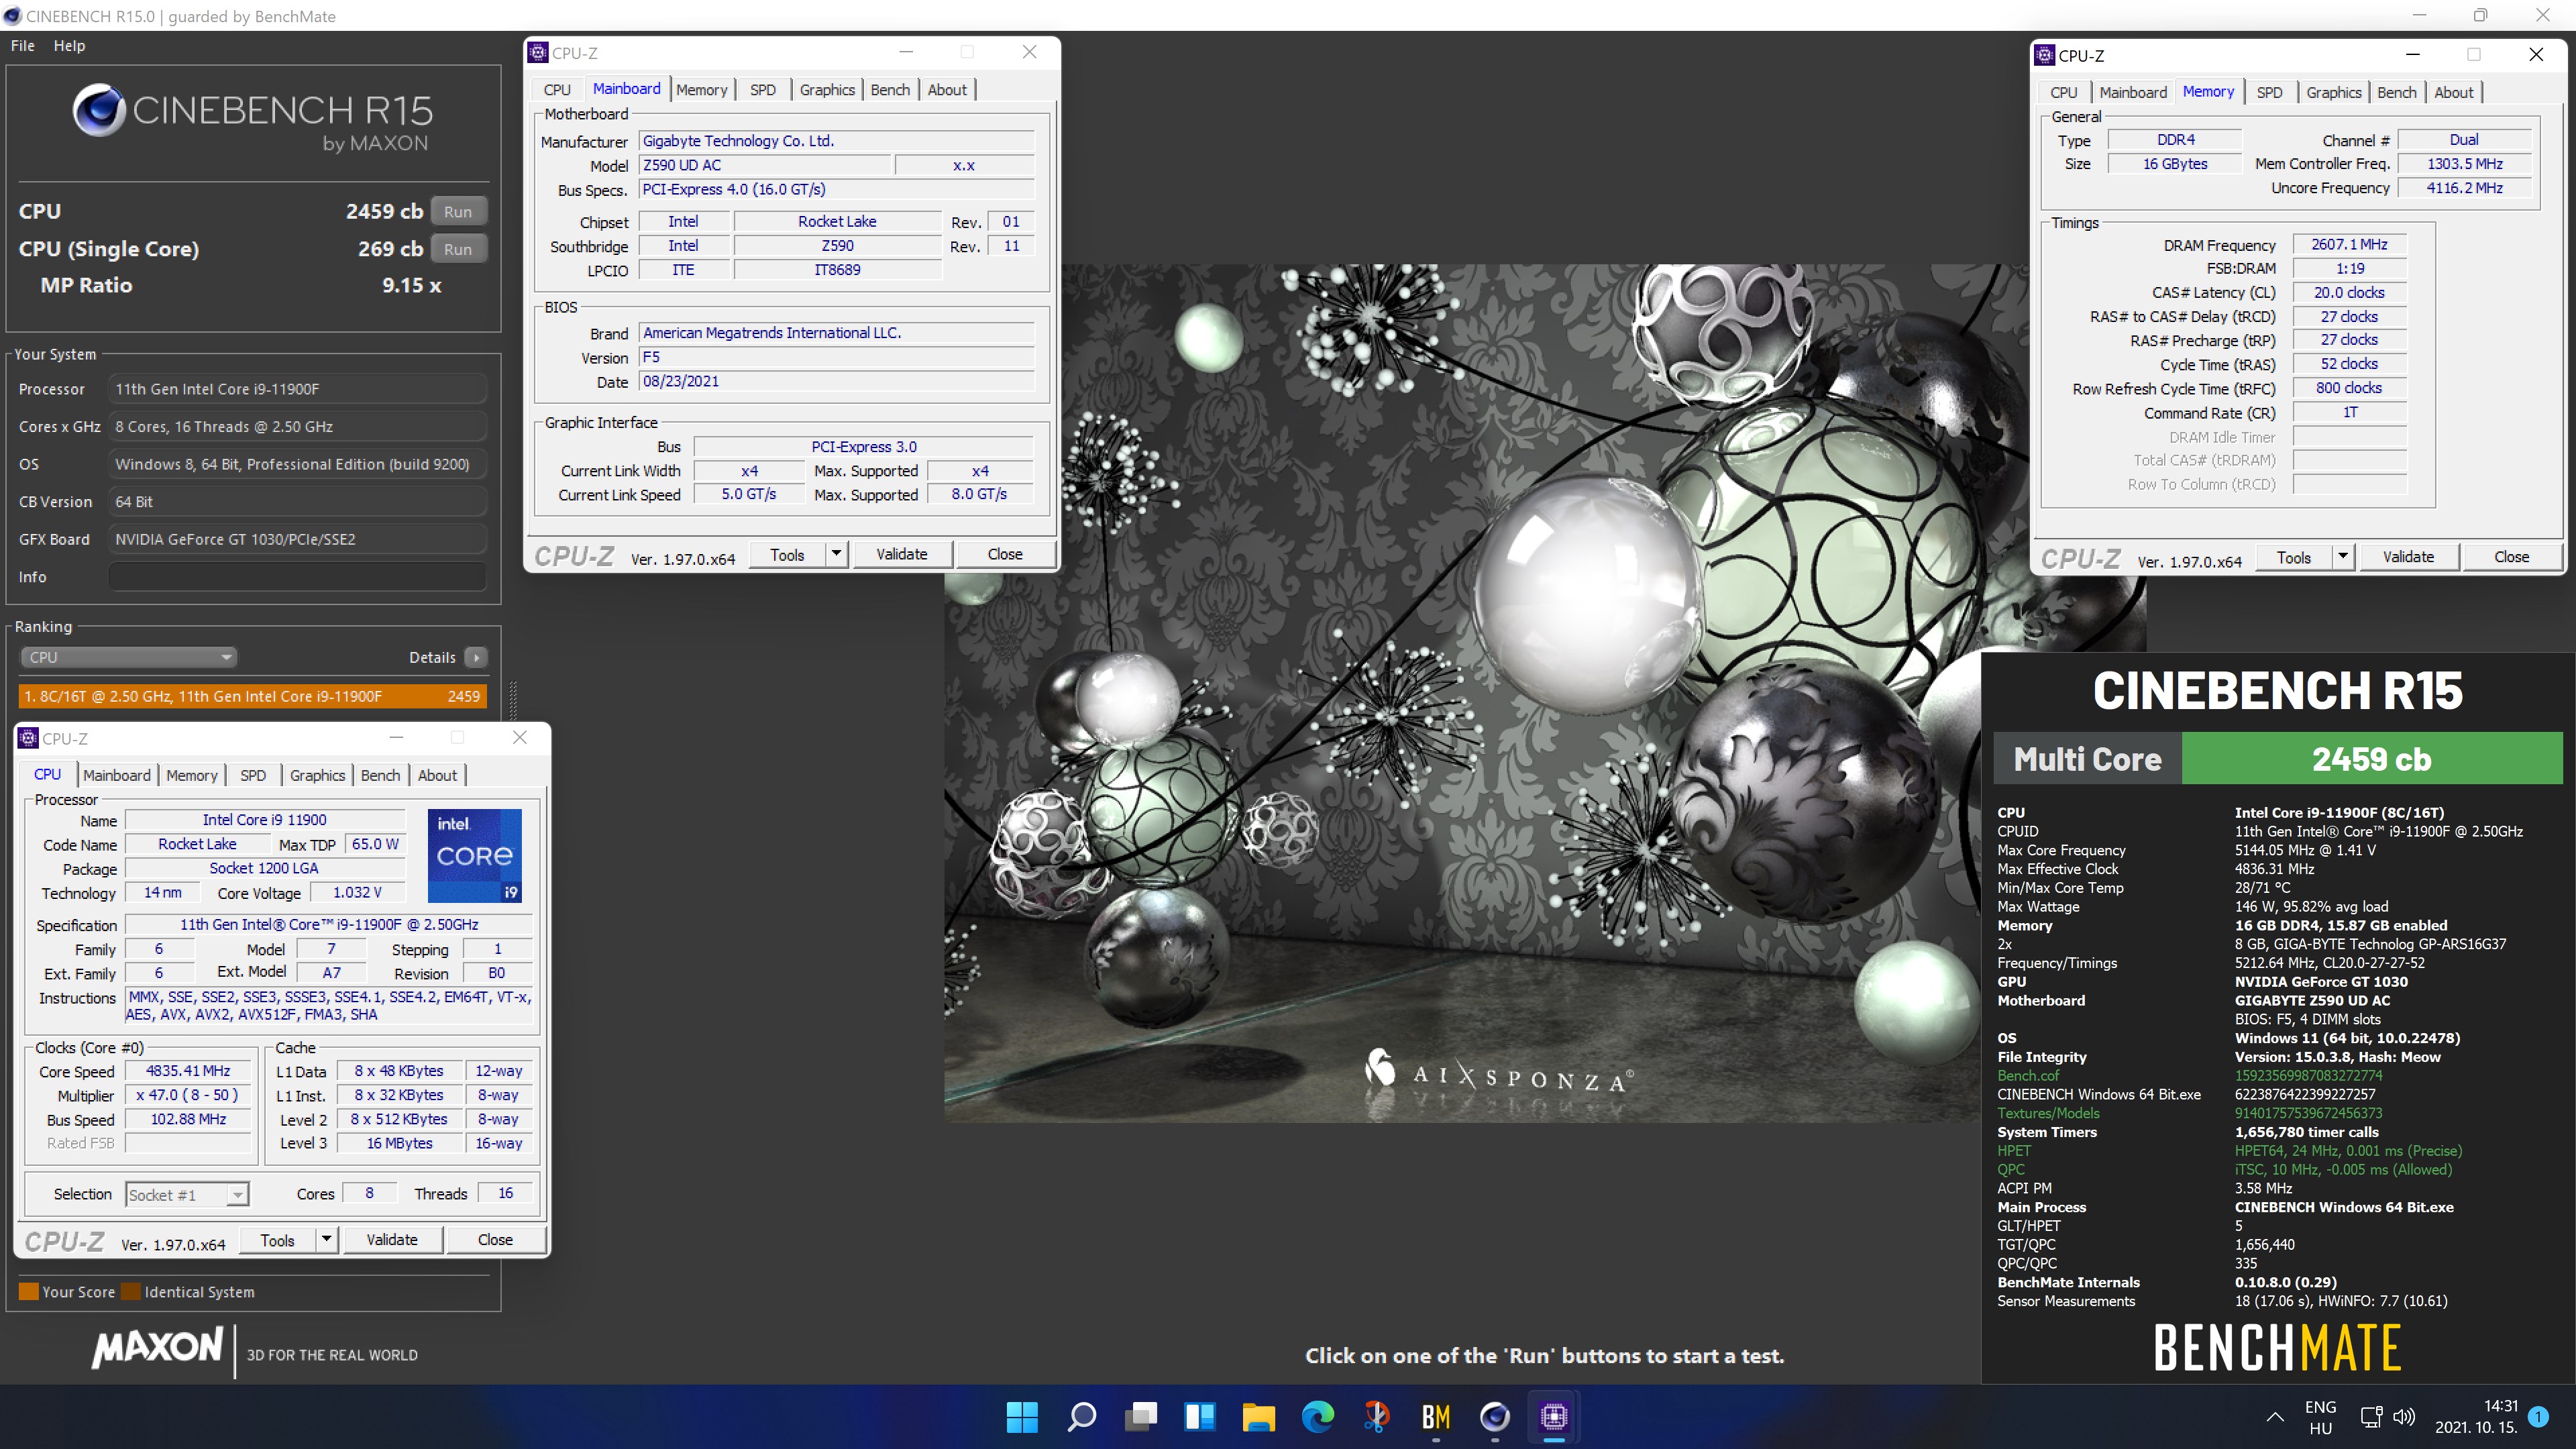Open the network icon in system tray
The image size is (2576, 1449).
[2371, 1416]
